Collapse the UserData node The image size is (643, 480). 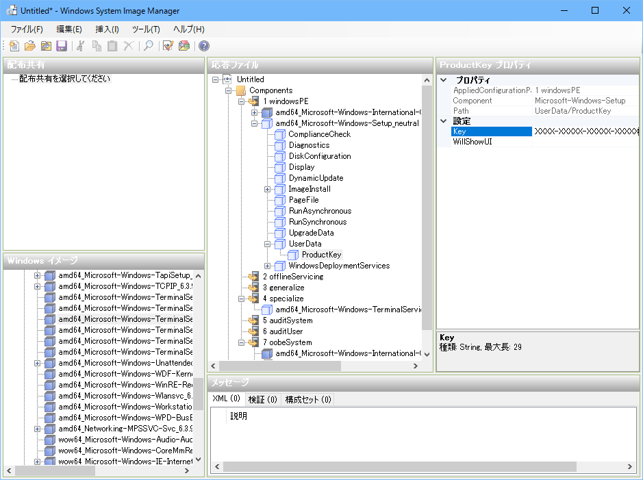coord(267,244)
